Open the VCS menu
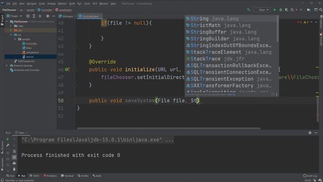Viewport: 323px width, 182px height. [x=94, y=4]
